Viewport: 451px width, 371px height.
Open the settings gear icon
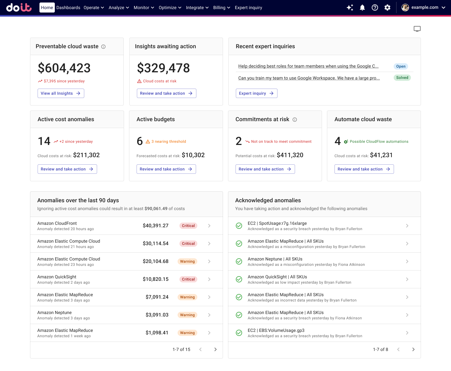coord(387,8)
